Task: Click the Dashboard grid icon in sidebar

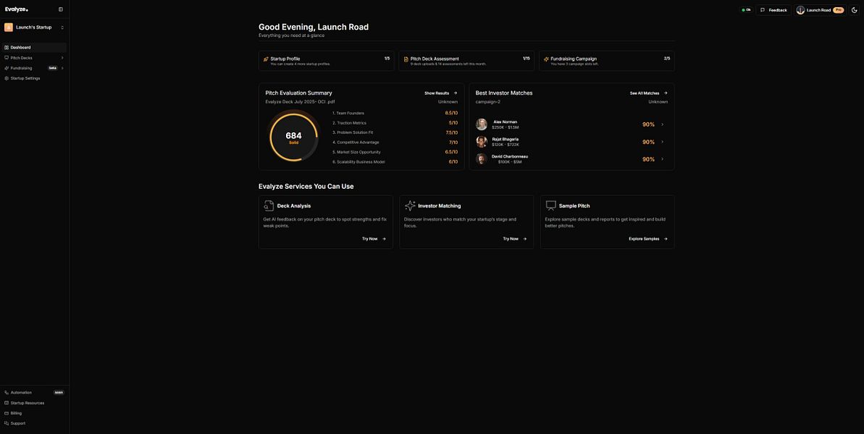Action: [7, 47]
